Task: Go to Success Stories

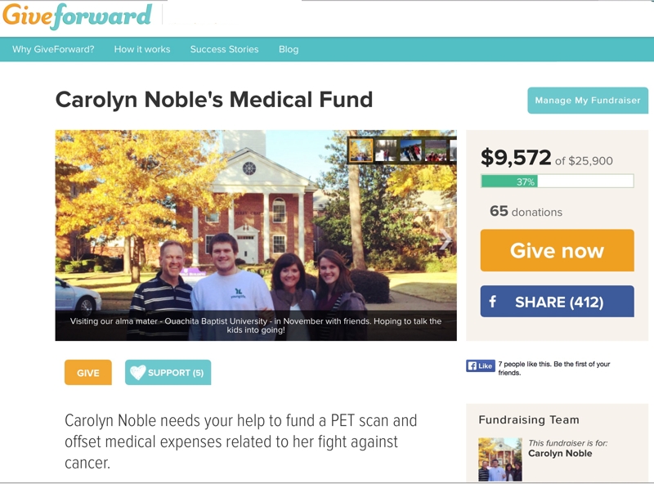Action: (x=224, y=49)
